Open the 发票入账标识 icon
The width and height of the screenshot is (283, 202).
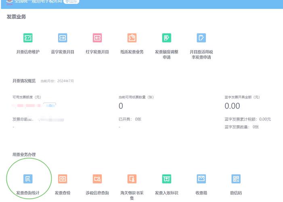[x=167, y=179]
